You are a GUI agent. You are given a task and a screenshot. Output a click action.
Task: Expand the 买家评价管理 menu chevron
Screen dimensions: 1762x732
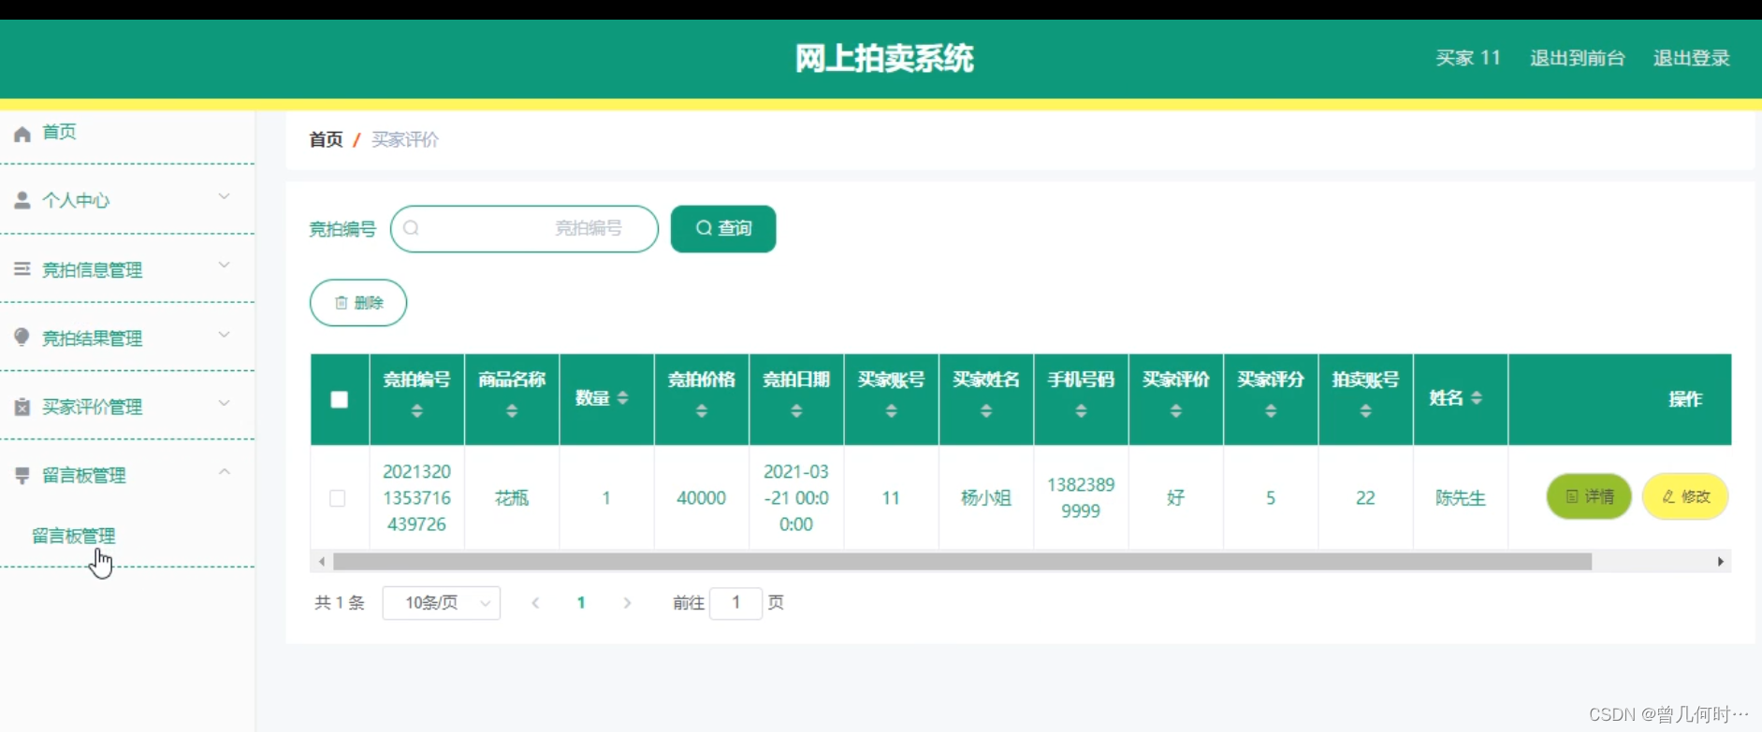pos(225,403)
